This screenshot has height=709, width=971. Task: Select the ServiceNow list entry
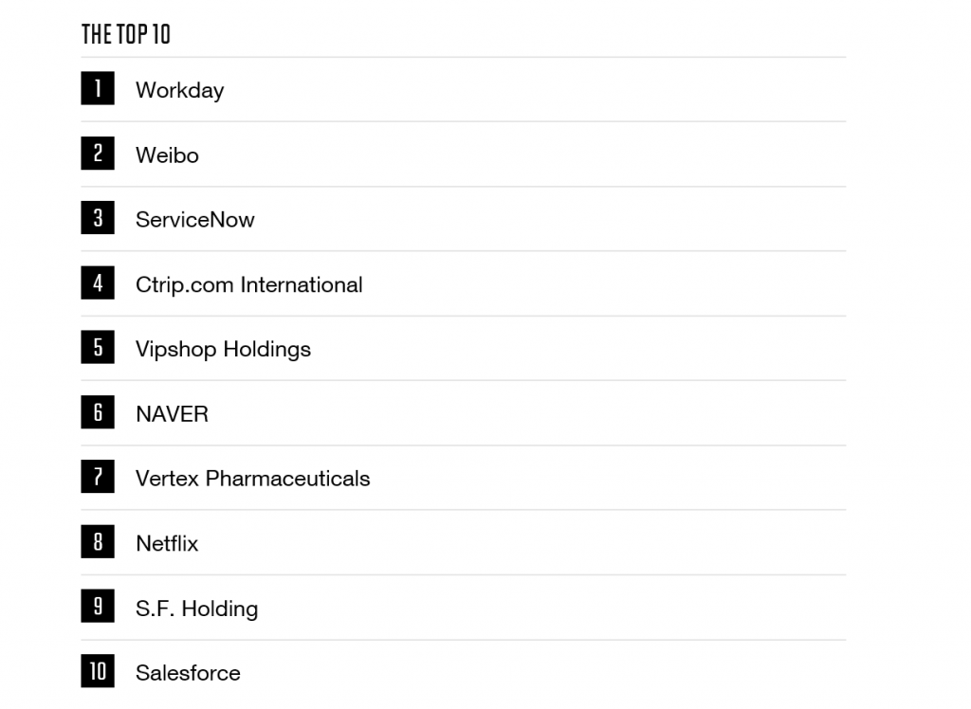(194, 220)
